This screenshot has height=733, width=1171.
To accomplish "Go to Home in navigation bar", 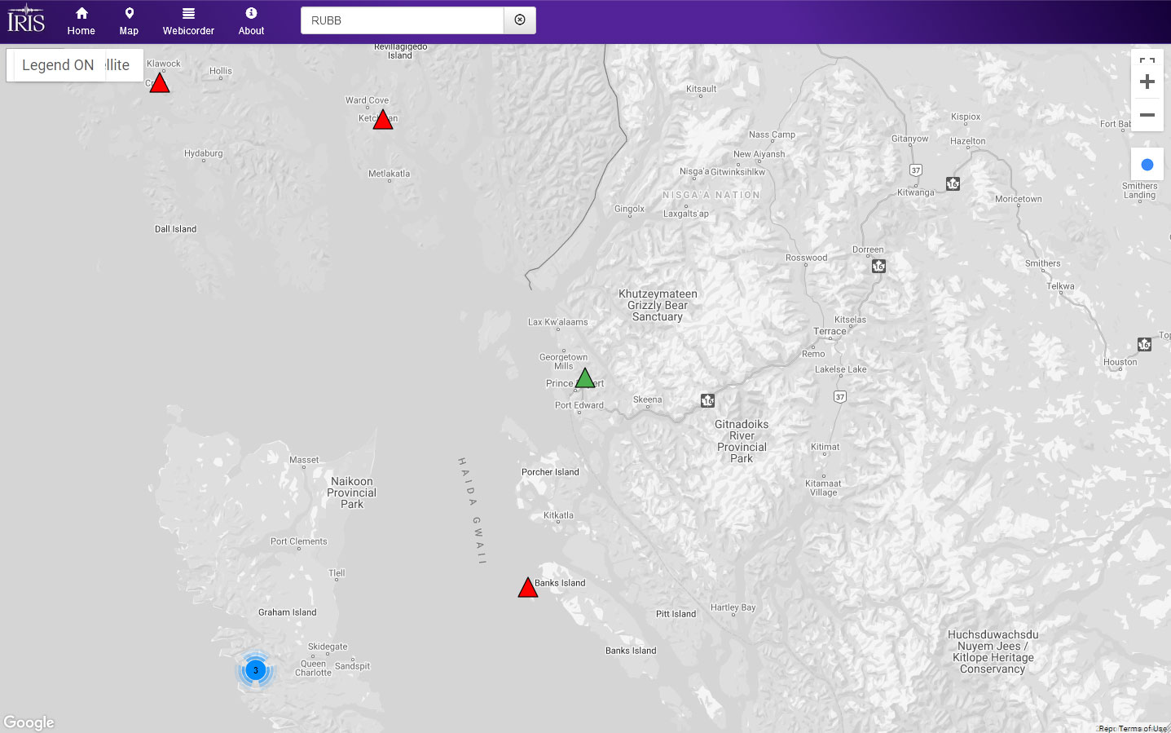I will 81,22.
